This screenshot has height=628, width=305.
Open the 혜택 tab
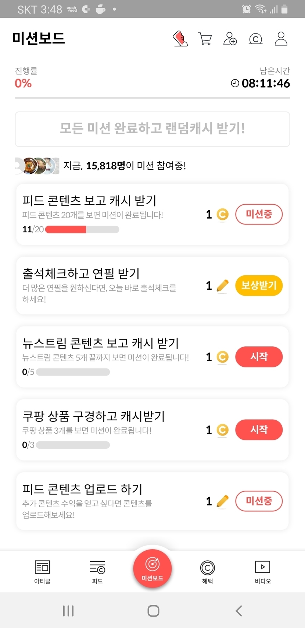coord(207,572)
